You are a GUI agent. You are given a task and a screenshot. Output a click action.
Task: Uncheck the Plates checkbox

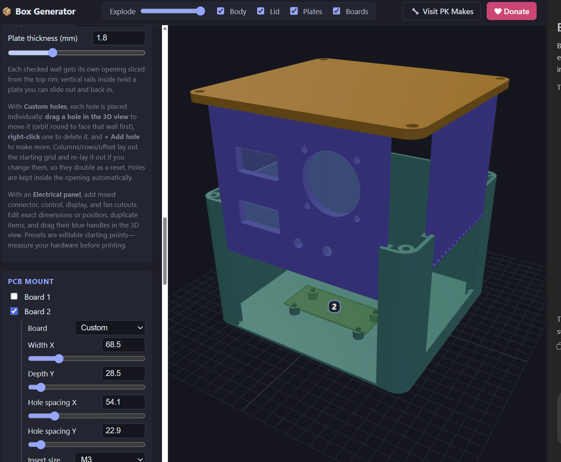coord(294,11)
